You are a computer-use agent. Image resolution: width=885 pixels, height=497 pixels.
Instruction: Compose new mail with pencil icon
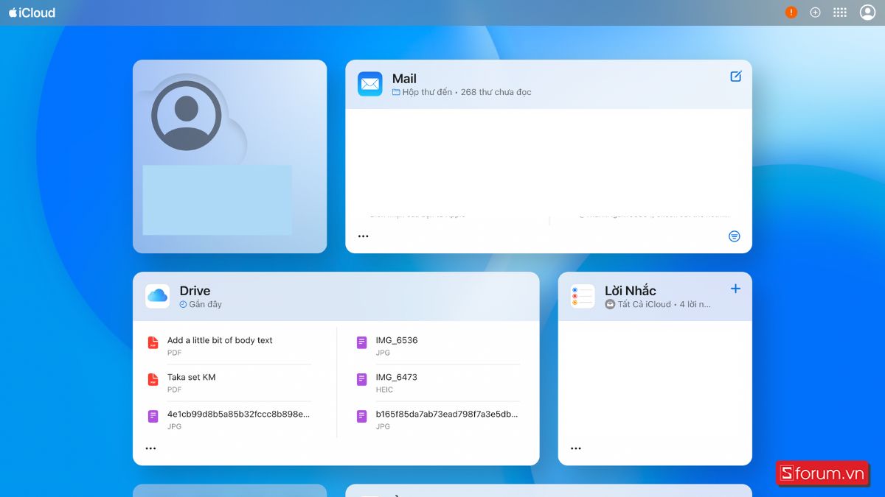[735, 77]
